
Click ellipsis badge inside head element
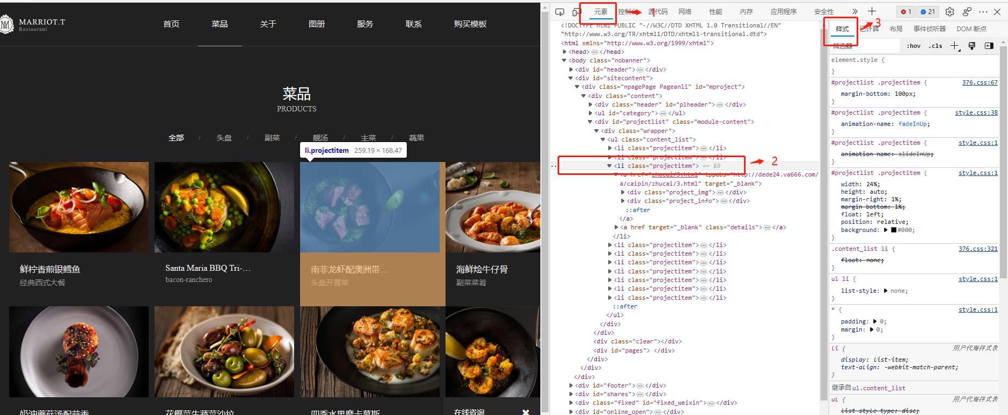(x=595, y=52)
